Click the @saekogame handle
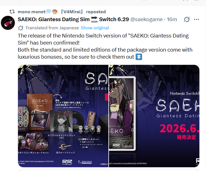The height and width of the screenshot is (172, 212). [146, 19]
